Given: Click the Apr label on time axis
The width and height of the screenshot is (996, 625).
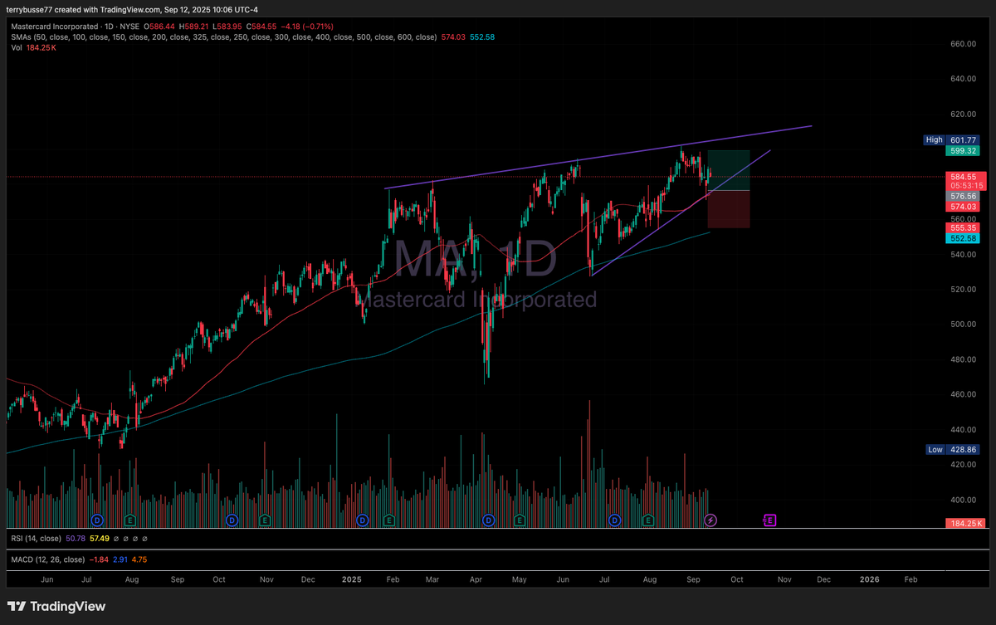Looking at the screenshot, I should click(x=476, y=578).
